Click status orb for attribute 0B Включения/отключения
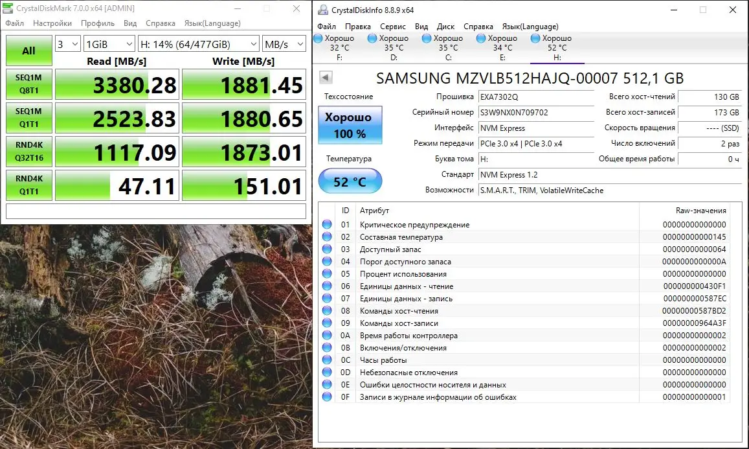 coord(327,348)
